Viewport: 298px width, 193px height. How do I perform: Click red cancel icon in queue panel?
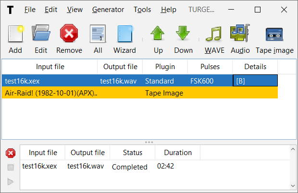click(10, 153)
